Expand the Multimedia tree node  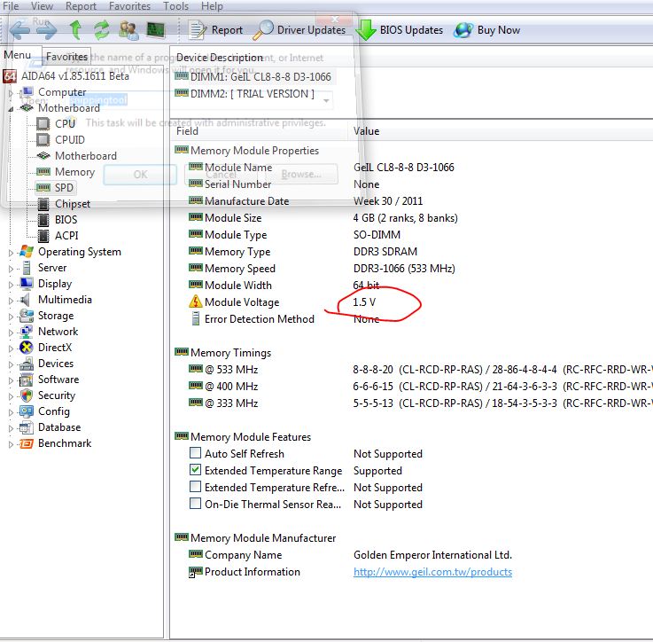[x=12, y=301]
